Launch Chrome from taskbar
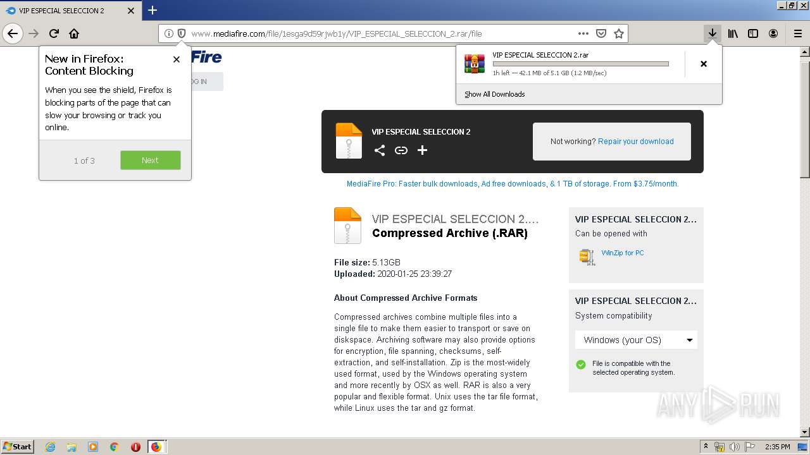810x455 pixels. (115, 447)
